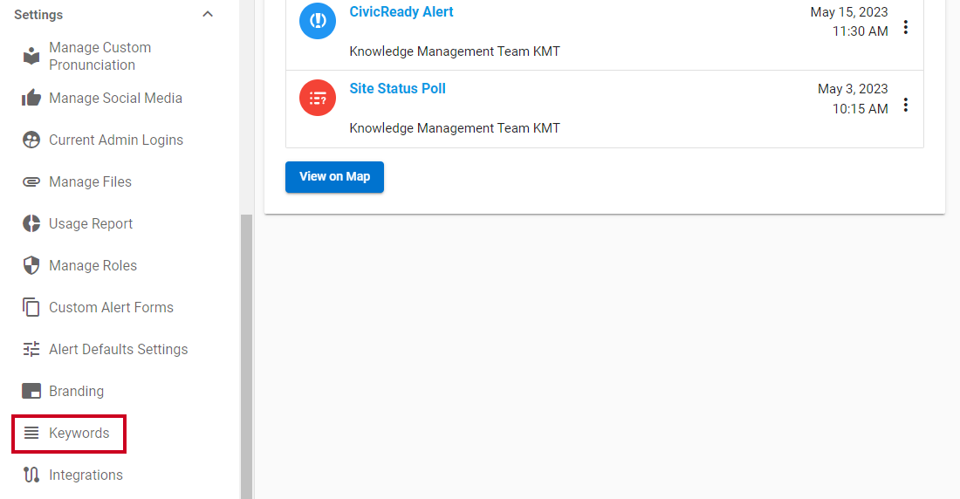Open the three-dot menu for Site Status Poll
This screenshot has height=499, width=960.
pos(906,105)
